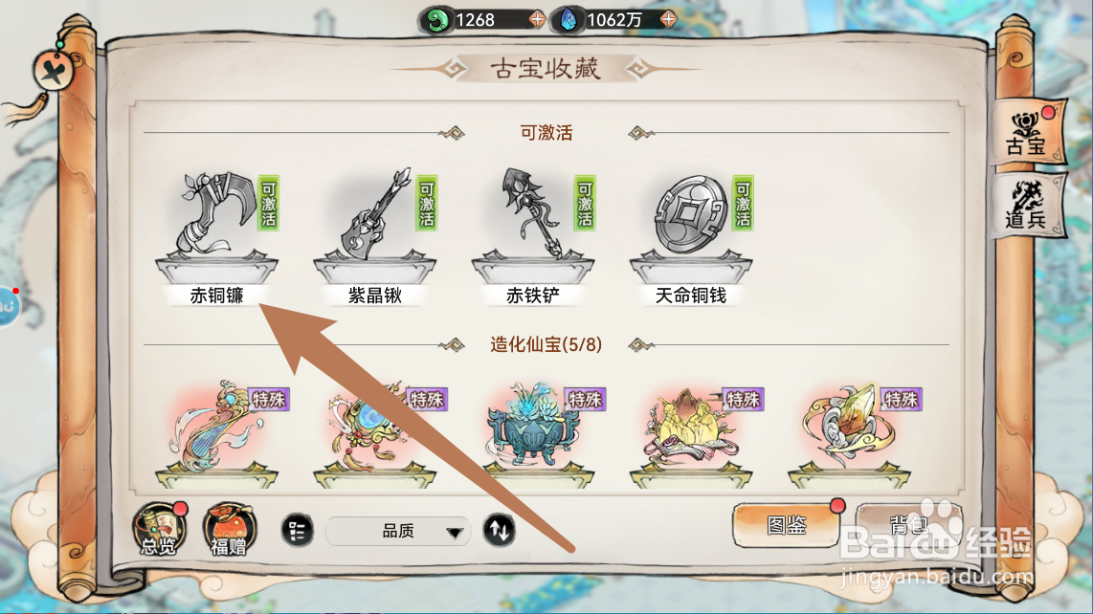Select the blue cauldron 特殊 treasure
The height and width of the screenshot is (614, 1093).
pyautogui.click(x=533, y=433)
